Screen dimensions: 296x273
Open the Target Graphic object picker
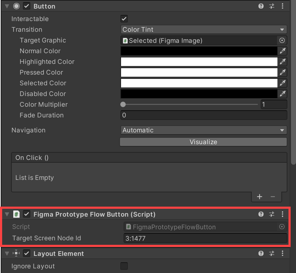click(x=282, y=40)
